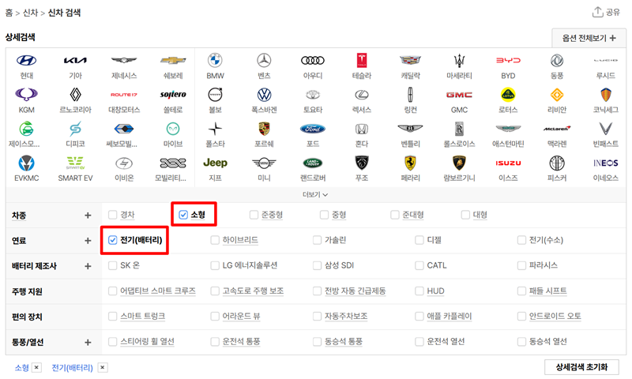632x379 pixels.
Task: Choose the Honda (혼다) brand icon
Action: tap(362, 129)
